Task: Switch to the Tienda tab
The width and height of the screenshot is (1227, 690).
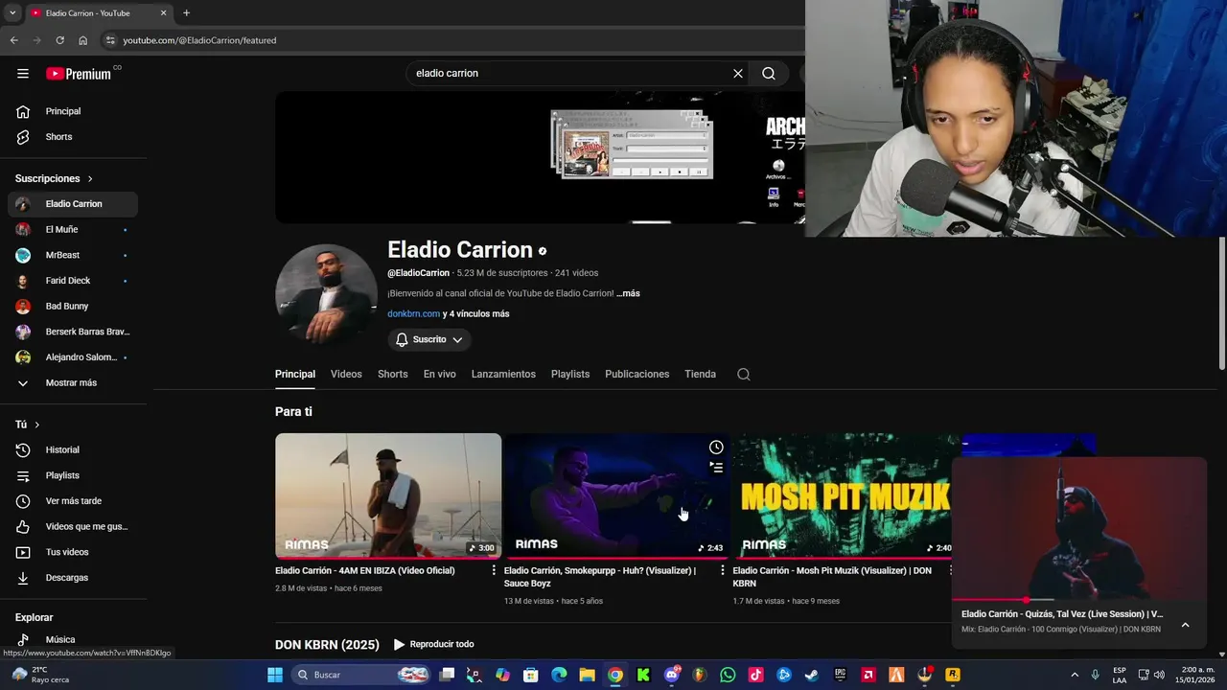Action: 700,374
